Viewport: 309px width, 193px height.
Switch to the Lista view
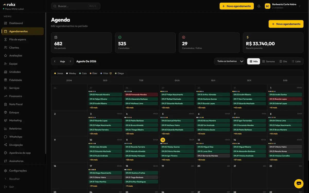coord(296,62)
